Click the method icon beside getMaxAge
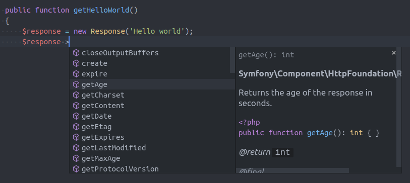This screenshot has width=410, height=183. (76, 158)
